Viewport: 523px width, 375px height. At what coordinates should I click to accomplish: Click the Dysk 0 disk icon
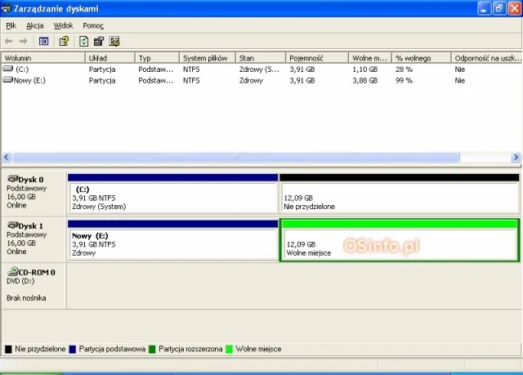click(x=12, y=178)
